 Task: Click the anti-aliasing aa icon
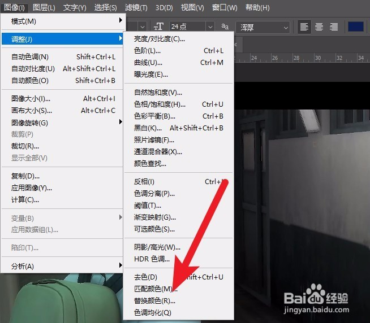tap(225, 27)
